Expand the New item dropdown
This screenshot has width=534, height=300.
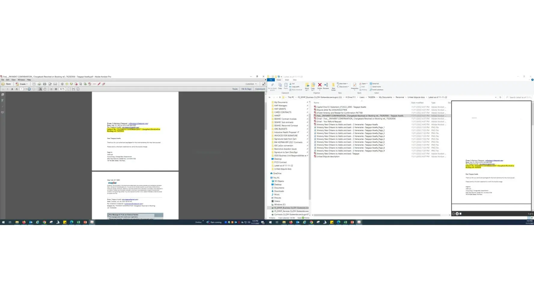(342, 84)
